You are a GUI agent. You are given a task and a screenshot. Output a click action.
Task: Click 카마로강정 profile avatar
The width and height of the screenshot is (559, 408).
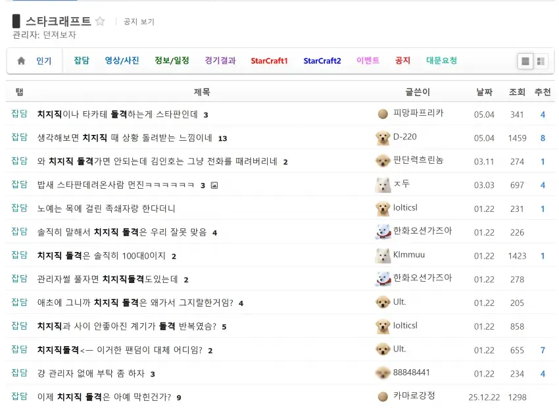(x=383, y=397)
